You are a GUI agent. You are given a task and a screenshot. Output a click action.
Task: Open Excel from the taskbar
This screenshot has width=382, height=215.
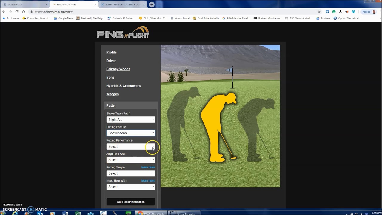click(78, 213)
